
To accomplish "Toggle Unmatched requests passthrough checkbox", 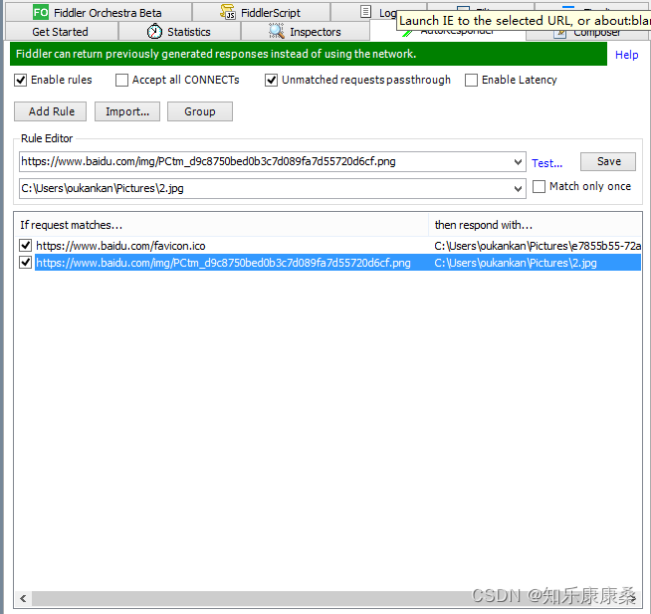I will (x=271, y=80).
